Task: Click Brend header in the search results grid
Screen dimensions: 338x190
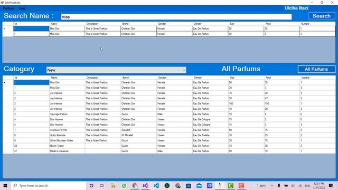Action: 125,24
